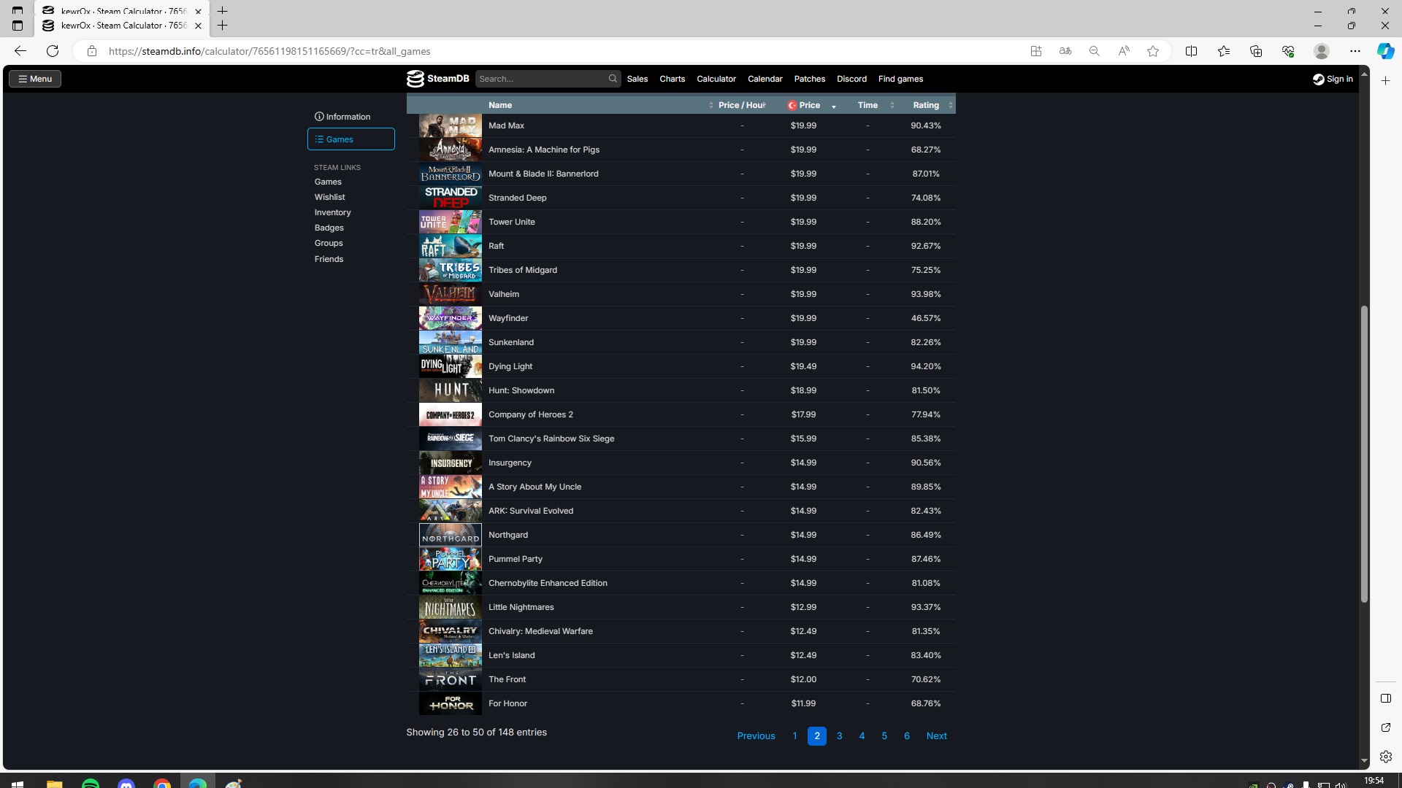Image resolution: width=1402 pixels, height=788 pixels.
Task: Click the apps available icon in address bar
Action: (1036, 51)
